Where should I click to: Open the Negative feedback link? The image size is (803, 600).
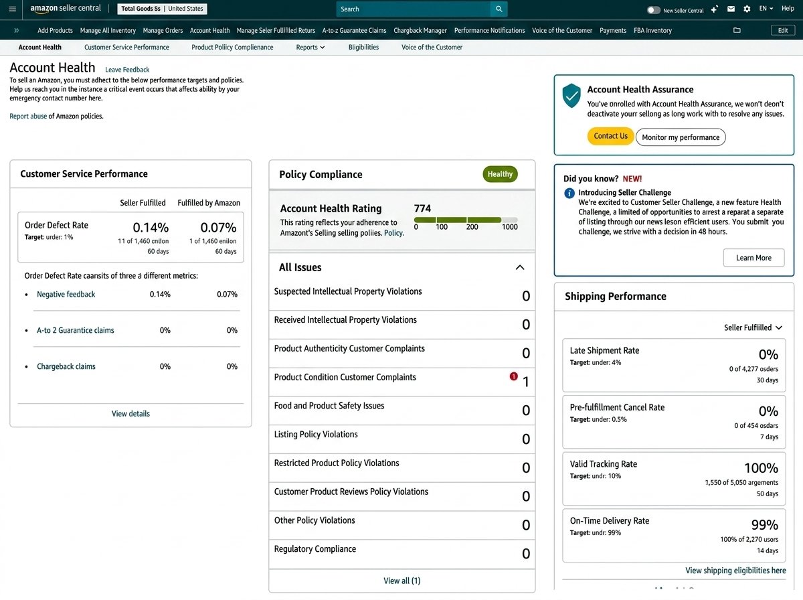tap(66, 294)
